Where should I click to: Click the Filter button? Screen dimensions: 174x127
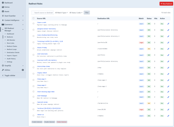click(87, 13)
